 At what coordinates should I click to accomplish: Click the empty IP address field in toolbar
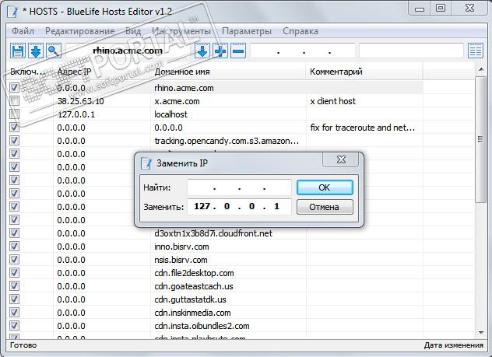[303, 51]
